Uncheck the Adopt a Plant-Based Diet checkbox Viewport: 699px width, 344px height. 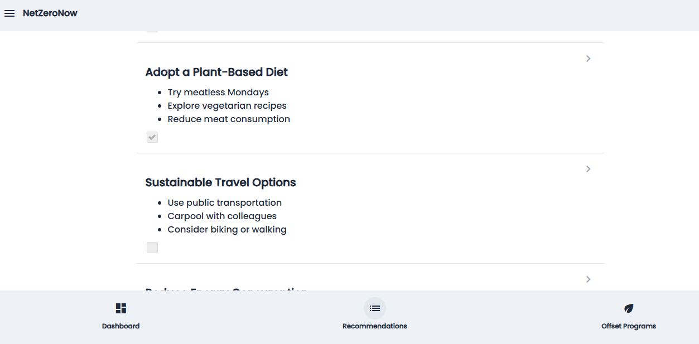tap(152, 137)
